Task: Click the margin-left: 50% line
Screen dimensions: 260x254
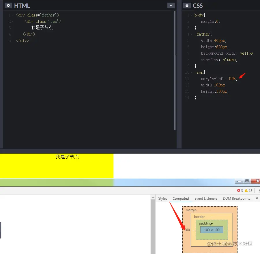Action: [219, 79]
